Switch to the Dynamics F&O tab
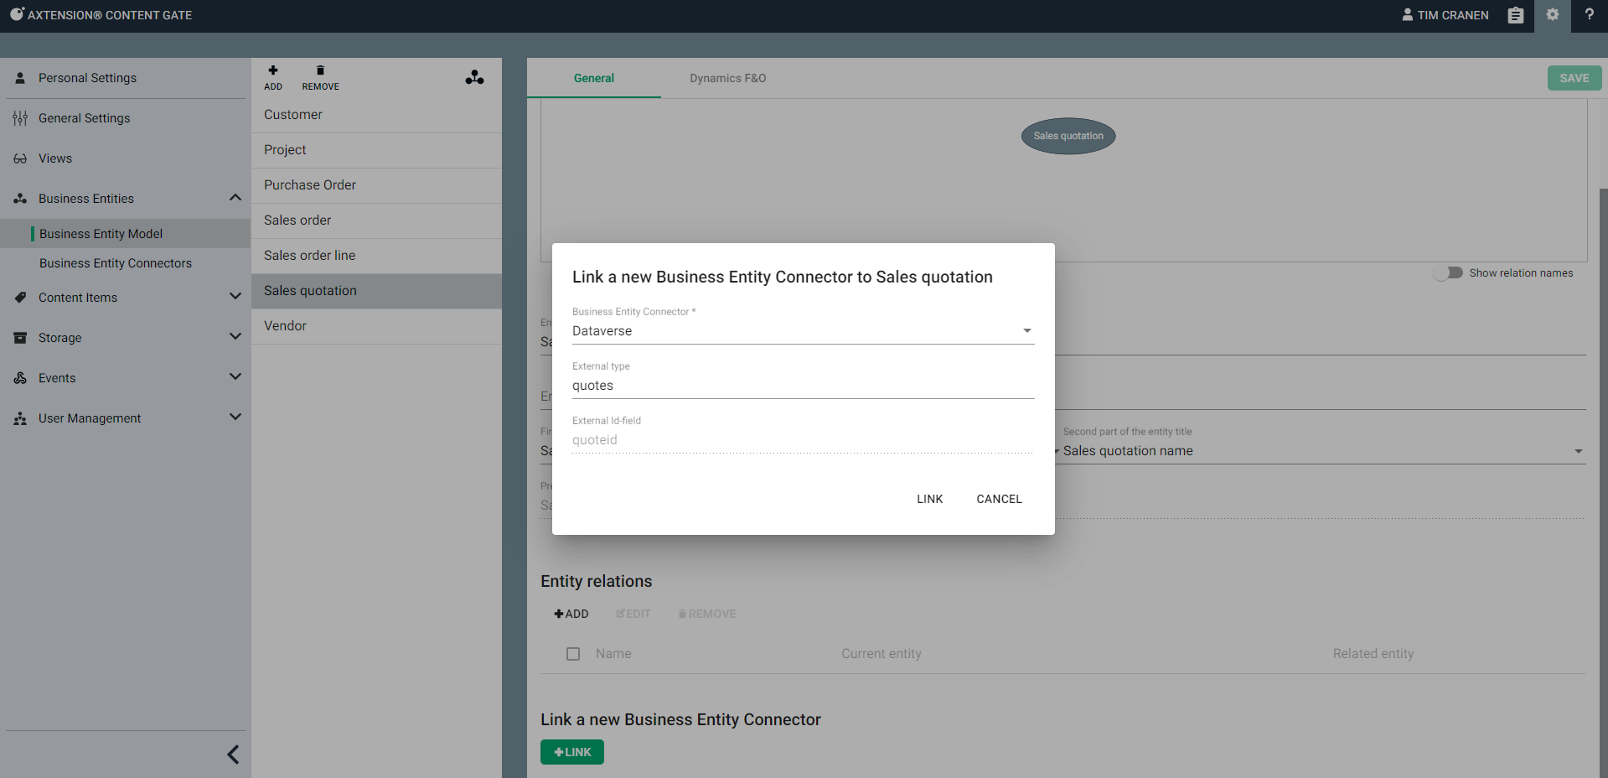The image size is (1608, 778). point(727,78)
